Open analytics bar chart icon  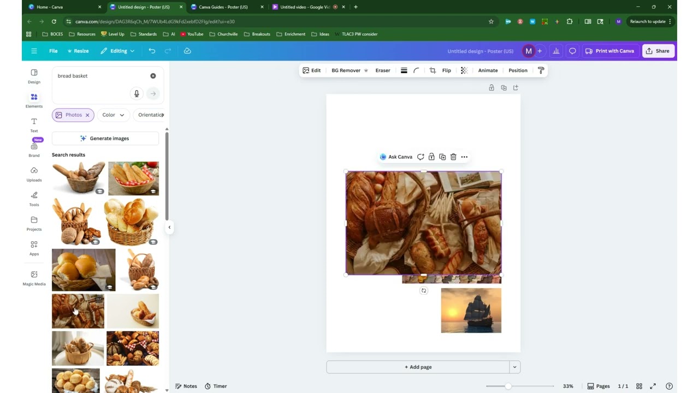click(556, 51)
